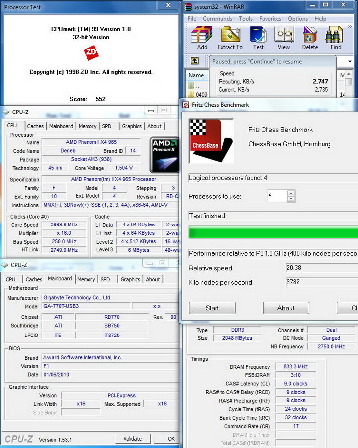Viewport: 358px width, 448px height.
Task: Click the motherboard Model field GA-770T-USB3
Action: [86, 306]
